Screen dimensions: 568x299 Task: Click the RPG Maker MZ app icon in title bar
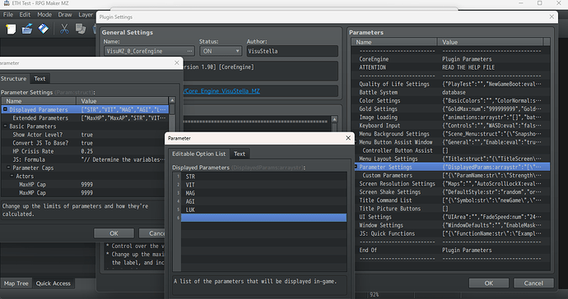(6, 3)
